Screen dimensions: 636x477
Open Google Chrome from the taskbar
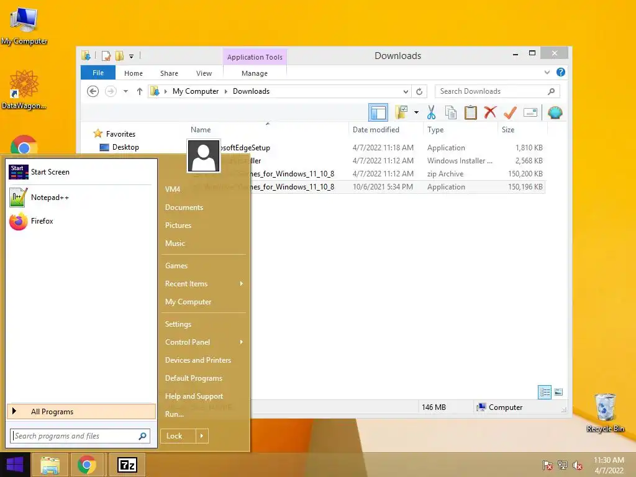click(87, 465)
